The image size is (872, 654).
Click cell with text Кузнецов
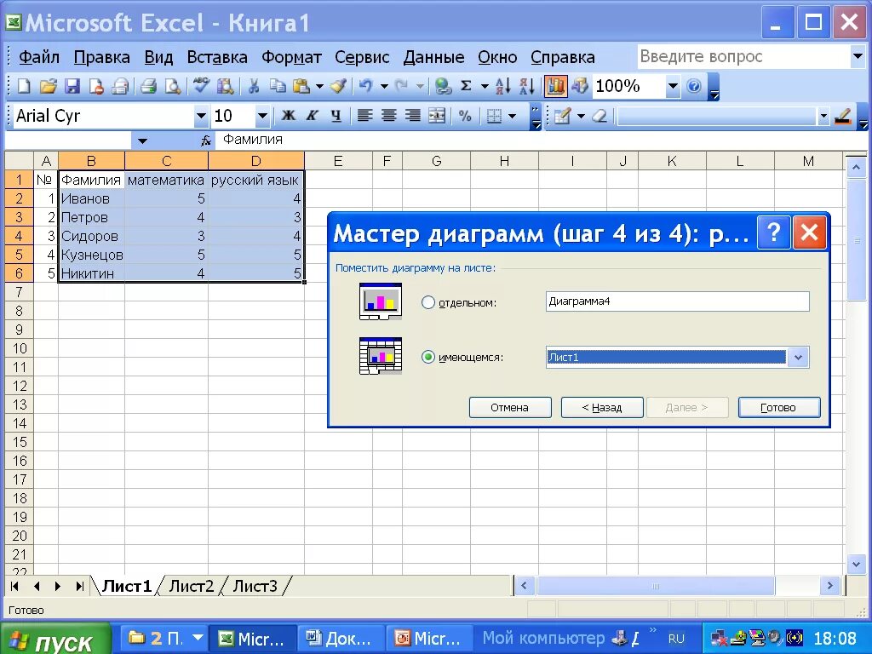(x=92, y=255)
